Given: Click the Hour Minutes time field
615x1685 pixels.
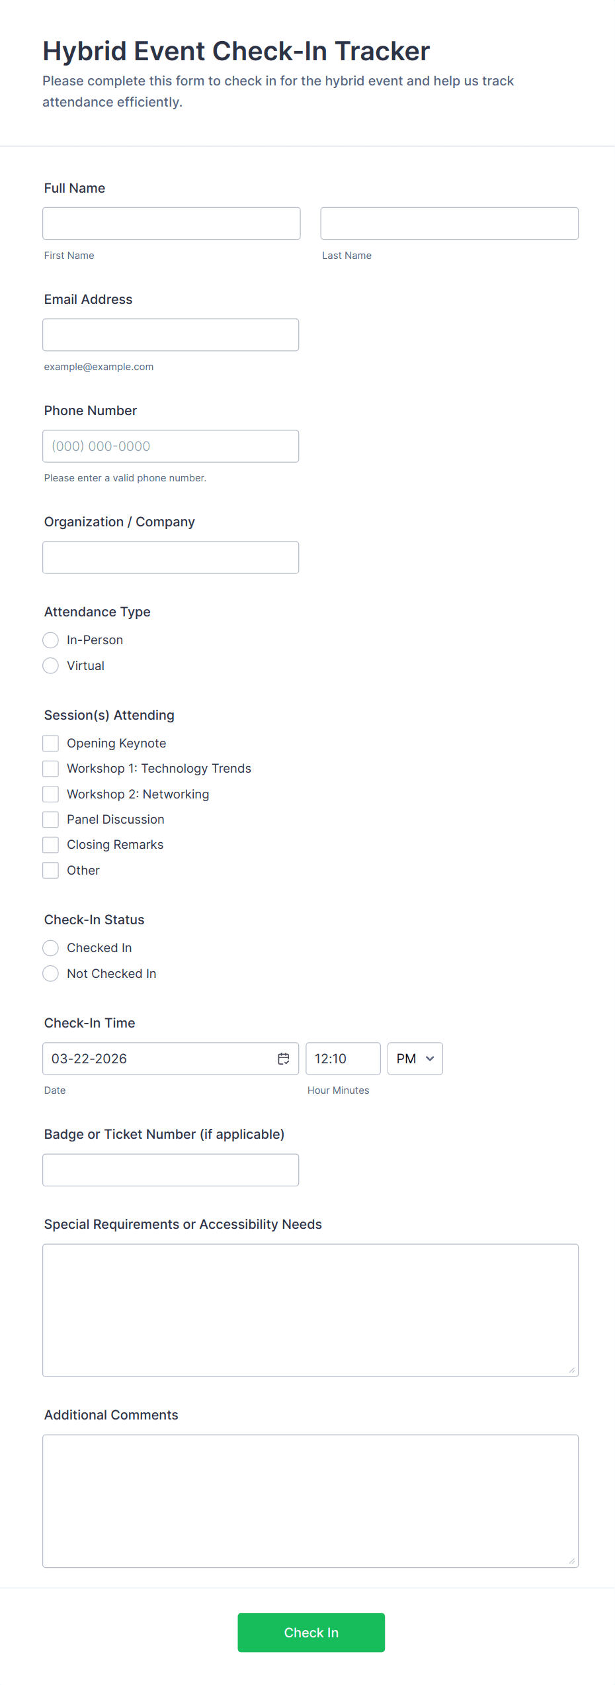Looking at the screenshot, I should point(343,1059).
